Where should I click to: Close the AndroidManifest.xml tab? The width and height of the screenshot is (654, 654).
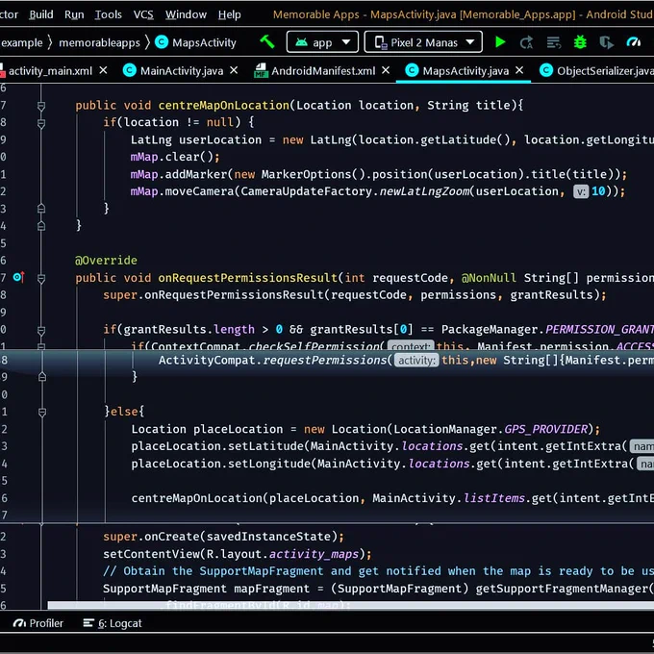click(x=386, y=70)
